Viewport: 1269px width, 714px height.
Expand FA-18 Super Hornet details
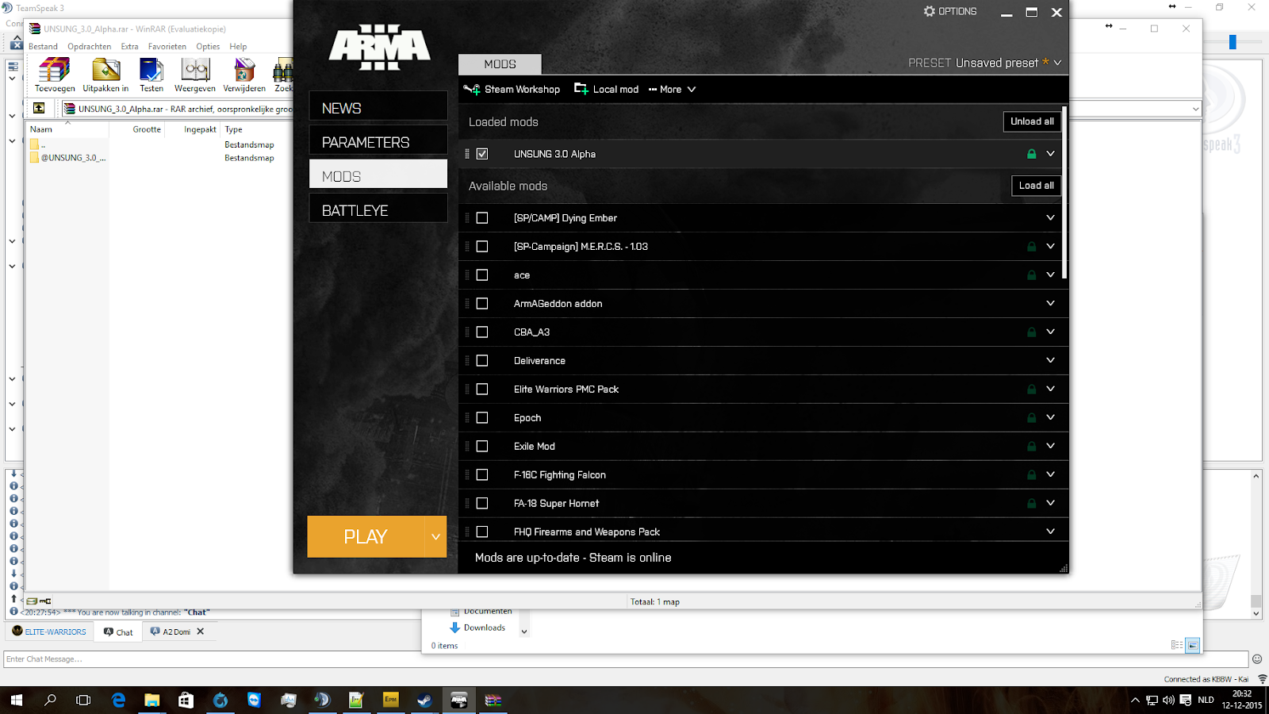point(1050,504)
